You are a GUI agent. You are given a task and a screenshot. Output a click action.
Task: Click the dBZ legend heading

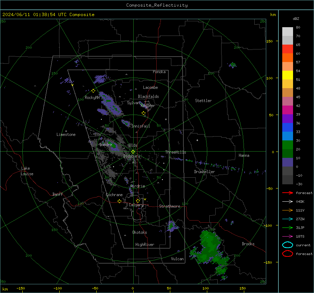(x=296, y=18)
